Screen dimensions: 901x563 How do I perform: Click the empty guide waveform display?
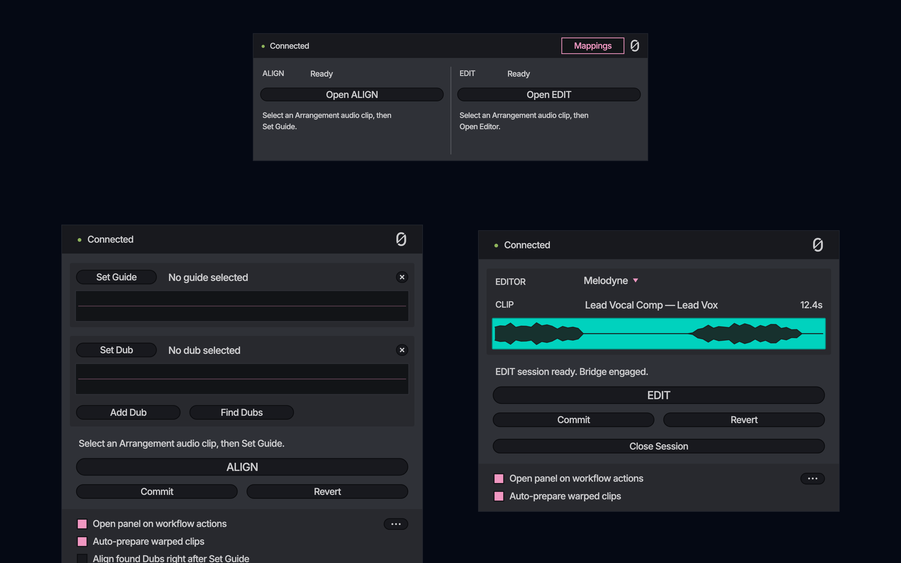pos(242,306)
